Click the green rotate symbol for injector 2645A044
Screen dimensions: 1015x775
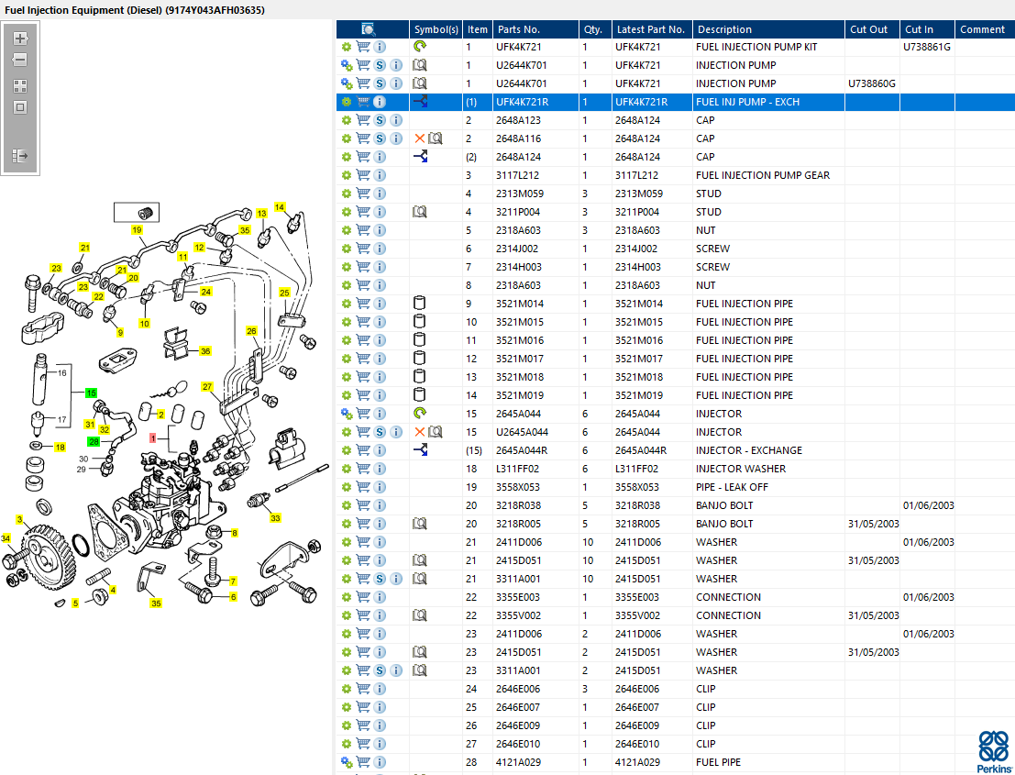click(x=420, y=413)
